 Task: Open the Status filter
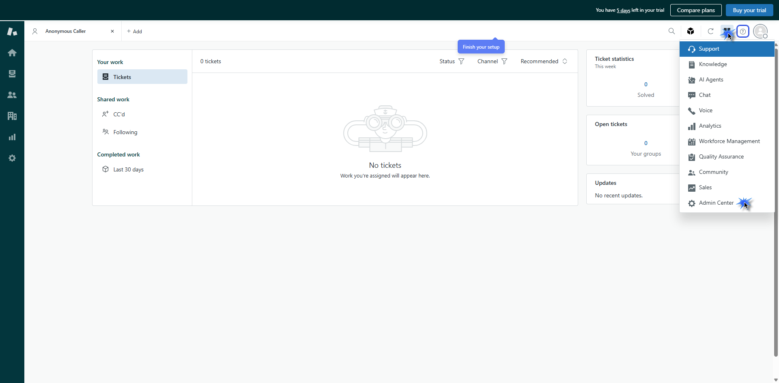coord(452,61)
